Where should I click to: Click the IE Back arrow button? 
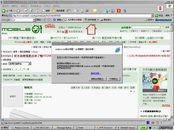[x=4, y=11]
